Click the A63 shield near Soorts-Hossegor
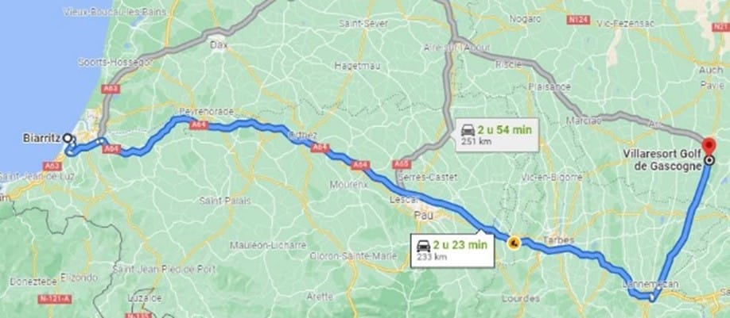Image resolution: width=730 pixels, height=318 pixels. point(111,88)
